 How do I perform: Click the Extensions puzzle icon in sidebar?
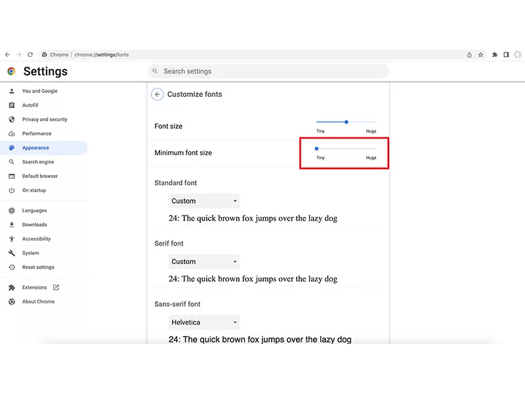tap(12, 288)
